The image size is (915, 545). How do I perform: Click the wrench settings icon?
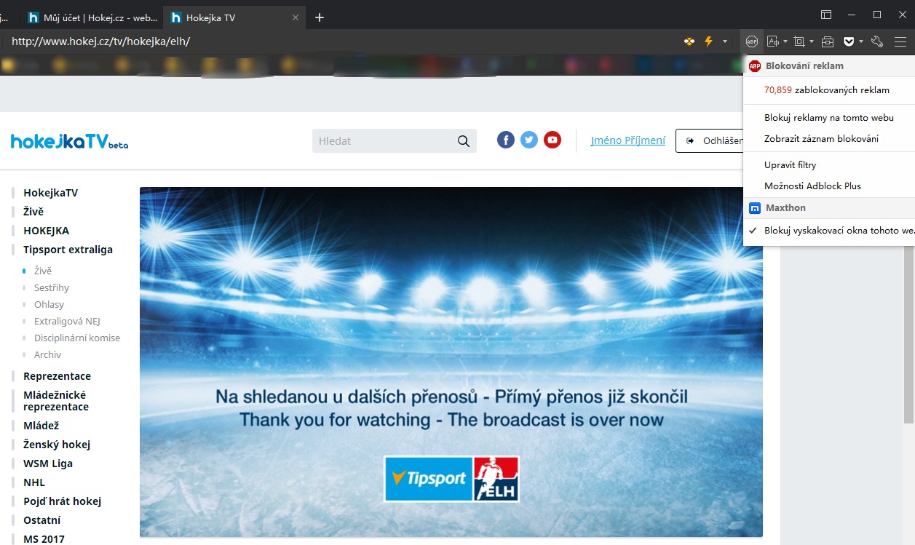click(x=877, y=41)
